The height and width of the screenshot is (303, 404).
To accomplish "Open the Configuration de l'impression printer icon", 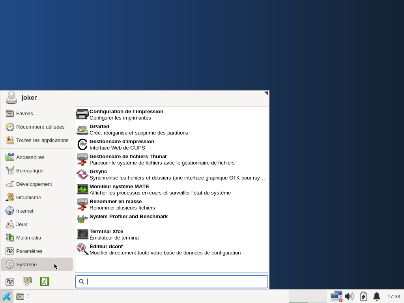I will [x=82, y=114].
